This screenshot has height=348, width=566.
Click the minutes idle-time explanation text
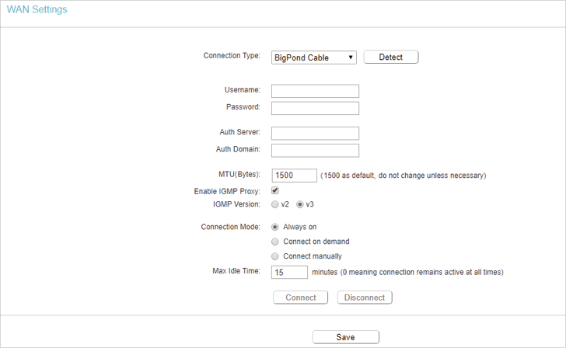tap(407, 273)
